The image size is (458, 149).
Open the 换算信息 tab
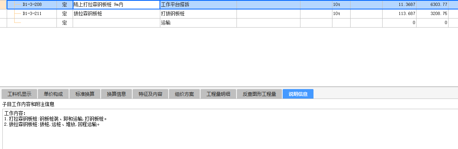[x=116, y=94]
